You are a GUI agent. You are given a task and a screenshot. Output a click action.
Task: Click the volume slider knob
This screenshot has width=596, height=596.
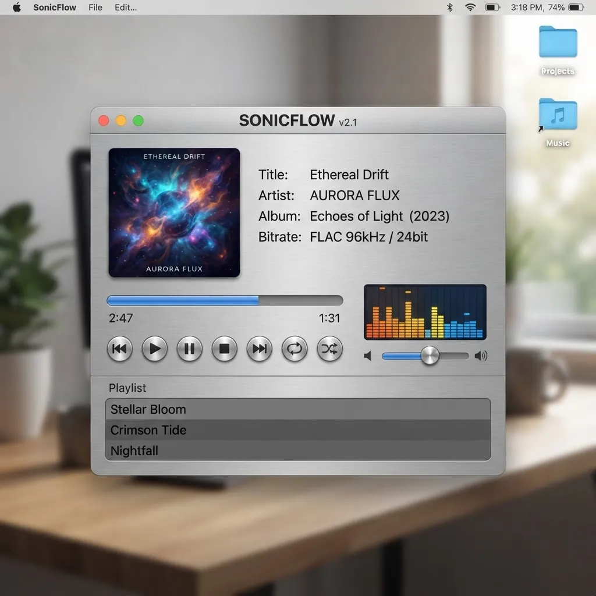430,356
